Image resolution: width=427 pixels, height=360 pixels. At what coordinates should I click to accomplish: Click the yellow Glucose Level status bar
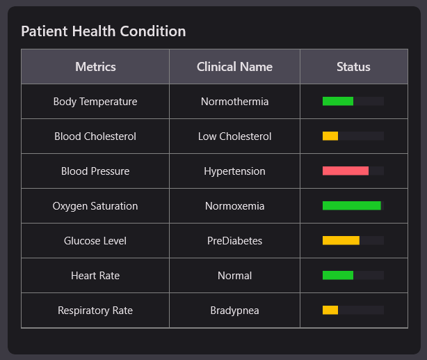341,241
